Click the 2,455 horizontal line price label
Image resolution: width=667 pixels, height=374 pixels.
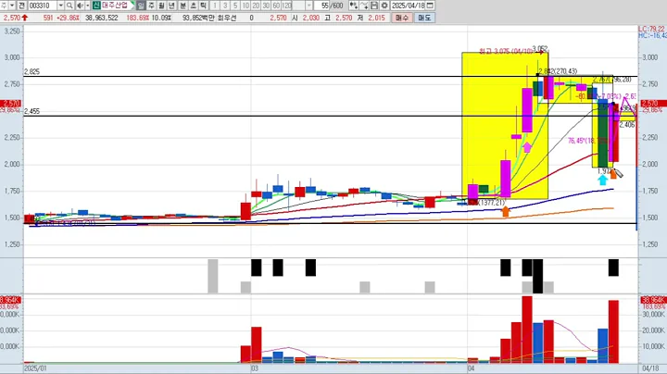[x=31, y=111]
